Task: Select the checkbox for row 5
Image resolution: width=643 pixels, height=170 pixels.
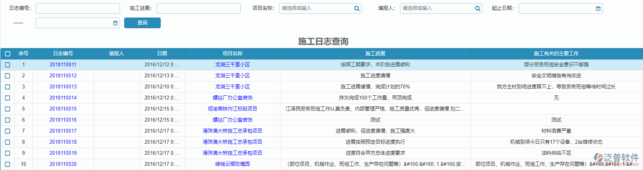Action: [x=8, y=109]
